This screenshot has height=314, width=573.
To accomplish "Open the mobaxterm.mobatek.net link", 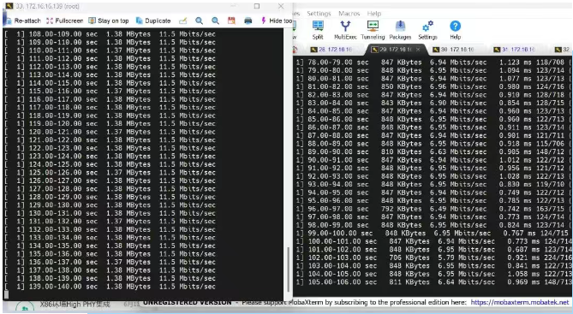I will click(x=520, y=302).
